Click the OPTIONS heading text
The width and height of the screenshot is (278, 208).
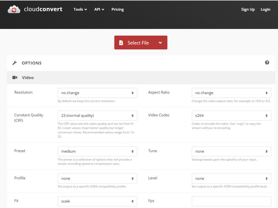[32, 63]
